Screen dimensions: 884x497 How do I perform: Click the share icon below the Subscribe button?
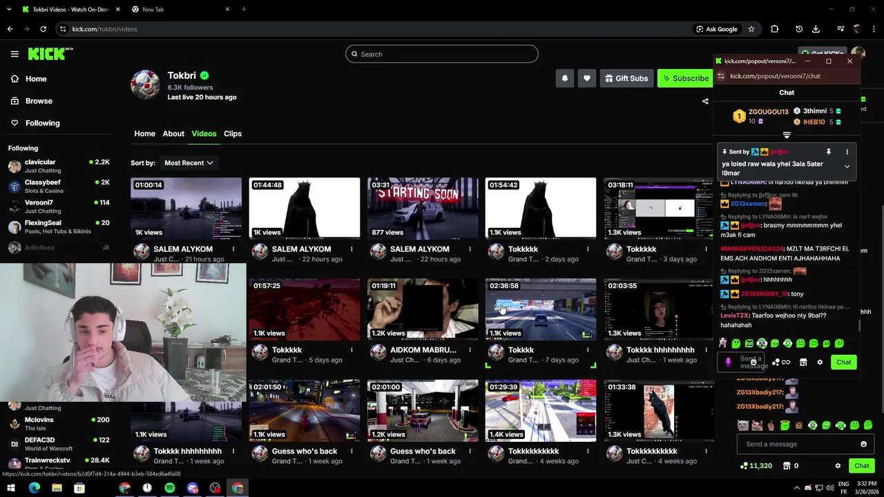click(705, 101)
